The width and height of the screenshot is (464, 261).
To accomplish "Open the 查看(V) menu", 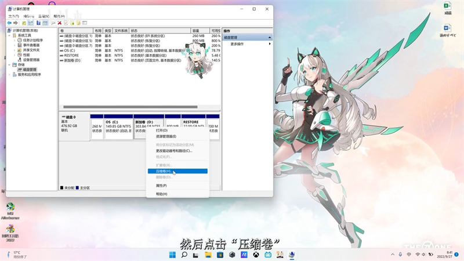I will 44,16.
